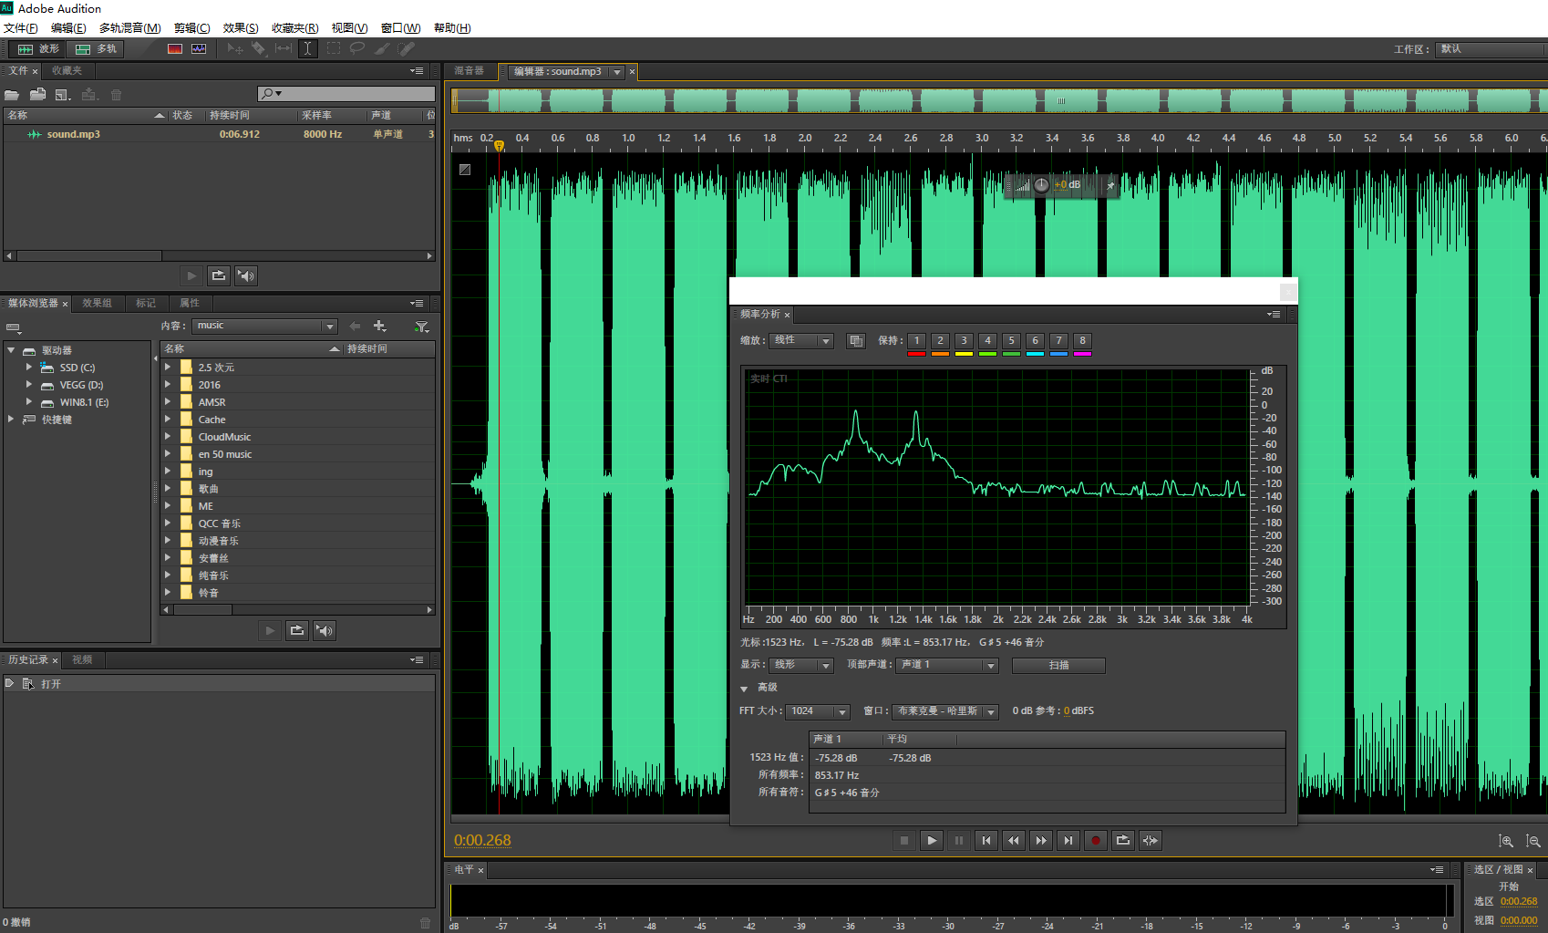Open the 收藏夹 menu
Viewport: 1548px width, 933px height.
tap(294, 28)
